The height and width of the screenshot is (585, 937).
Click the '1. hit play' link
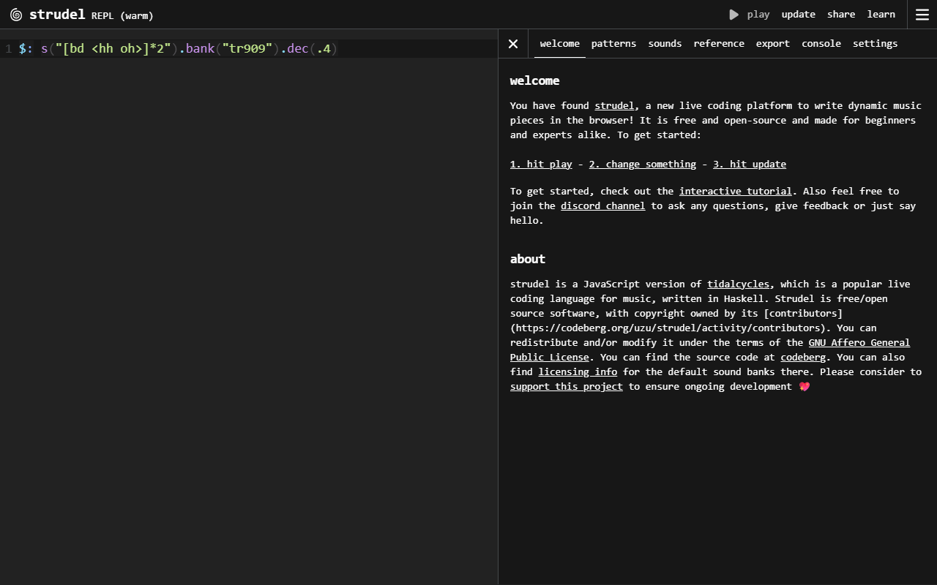[x=541, y=165]
